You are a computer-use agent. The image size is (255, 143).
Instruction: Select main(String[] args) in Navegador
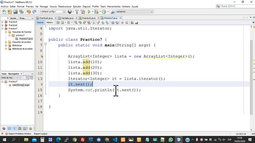coord(21,85)
